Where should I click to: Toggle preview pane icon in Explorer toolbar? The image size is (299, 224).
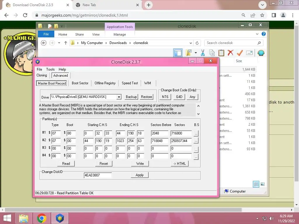[x=178, y=53]
